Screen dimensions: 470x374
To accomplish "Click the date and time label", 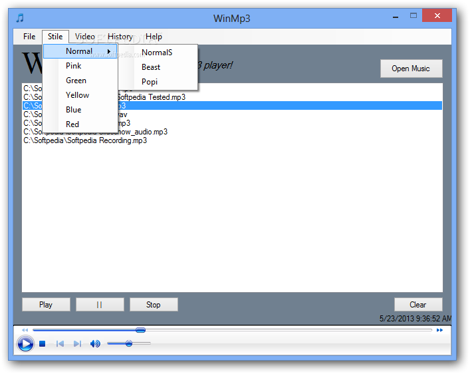I will pyautogui.click(x=415, y=319).
